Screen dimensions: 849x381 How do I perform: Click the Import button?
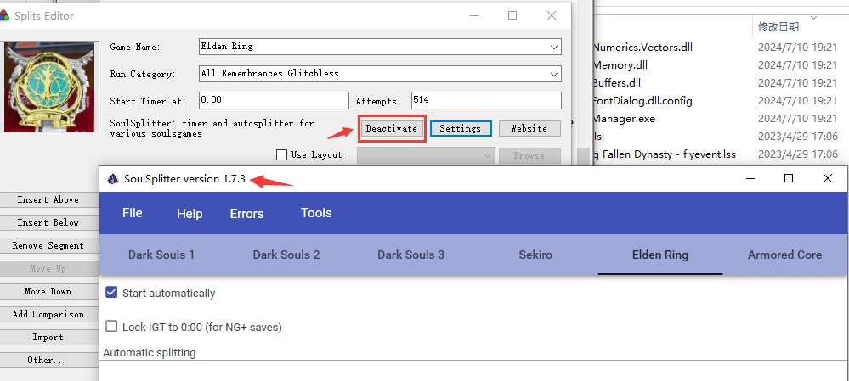[x=48, y=337]
